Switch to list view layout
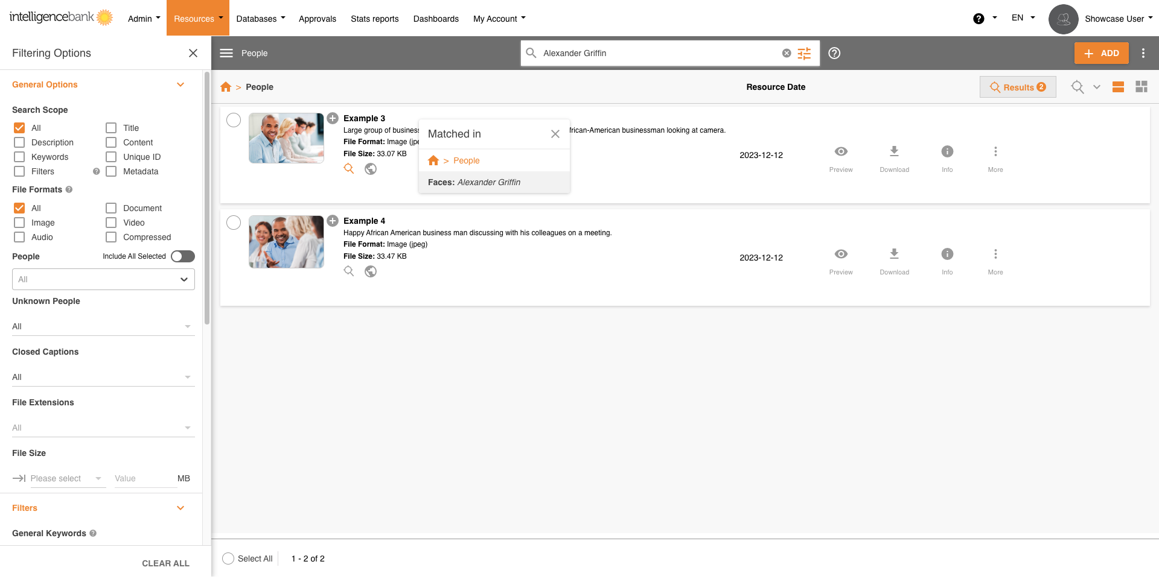The width and height of the screenshot is (1159, 579). 1118,87
